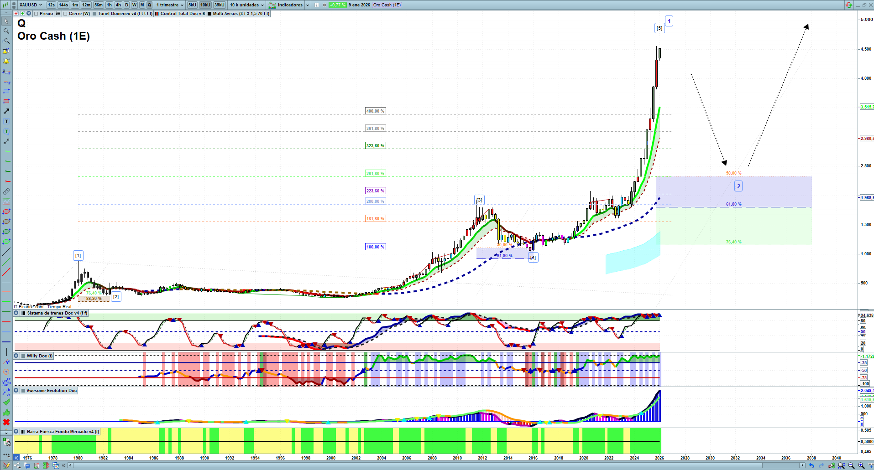Toggle the Precio checkbox
874x470 pixels.
(36, 14)
